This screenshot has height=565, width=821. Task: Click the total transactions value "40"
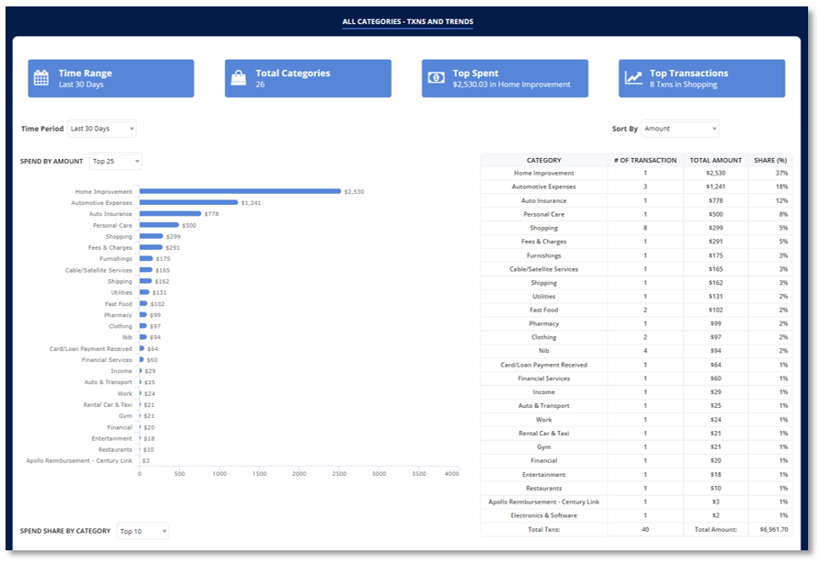(x=645, y=530)
